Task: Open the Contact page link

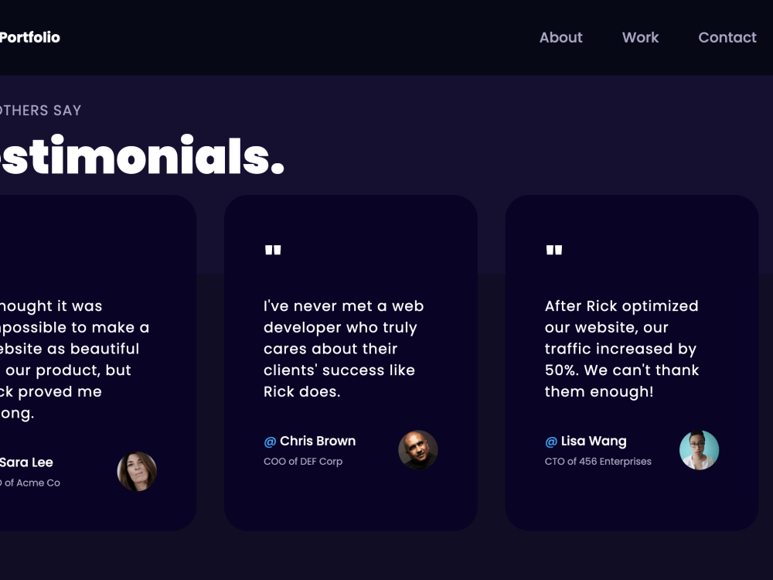Action: pyautogui.click(x=727, y=37)
